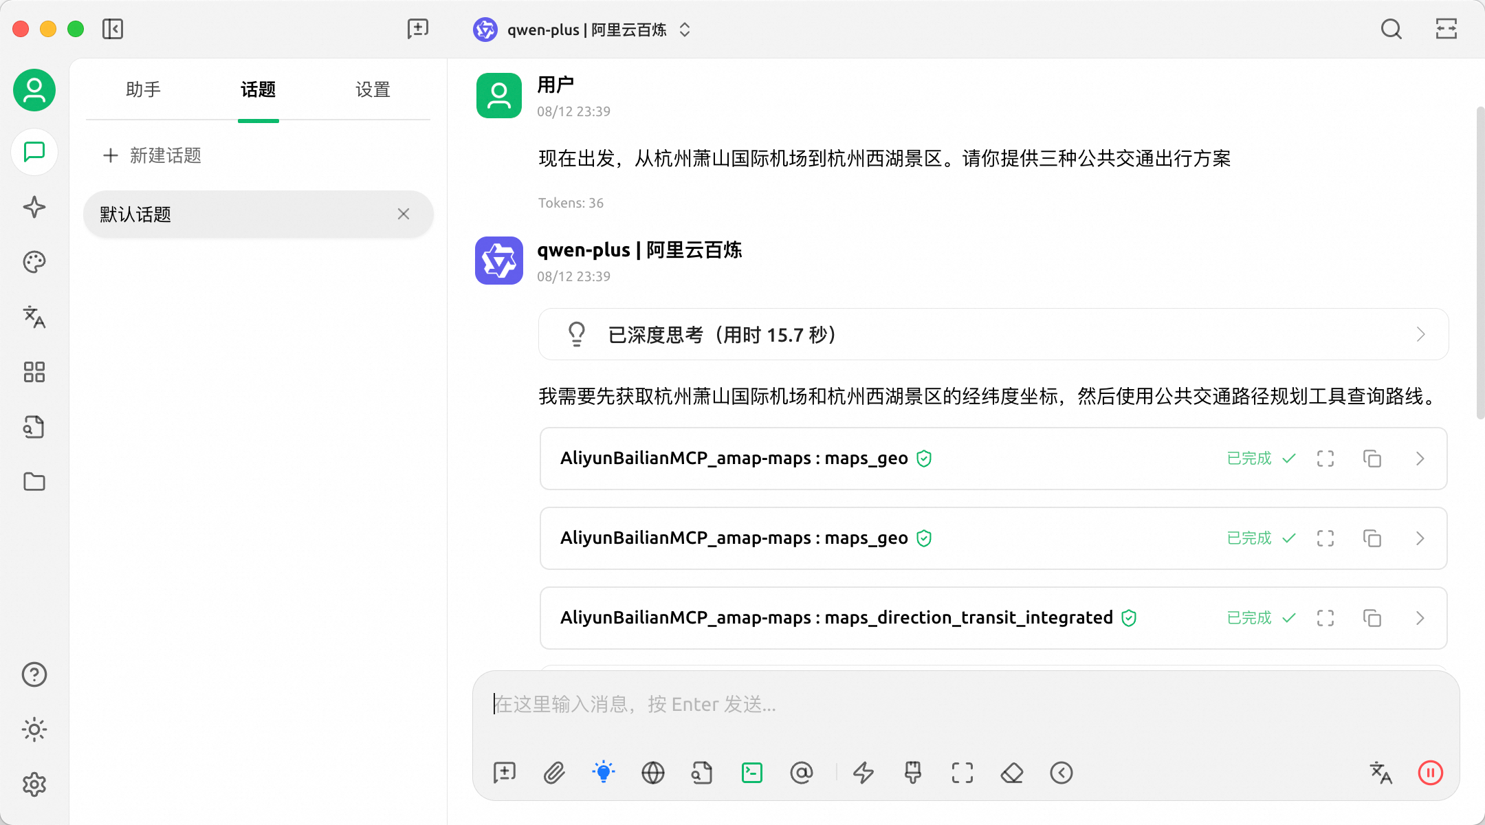Switch to the 助手 tab
This screenshot has width=1485, height=825.
144,89
